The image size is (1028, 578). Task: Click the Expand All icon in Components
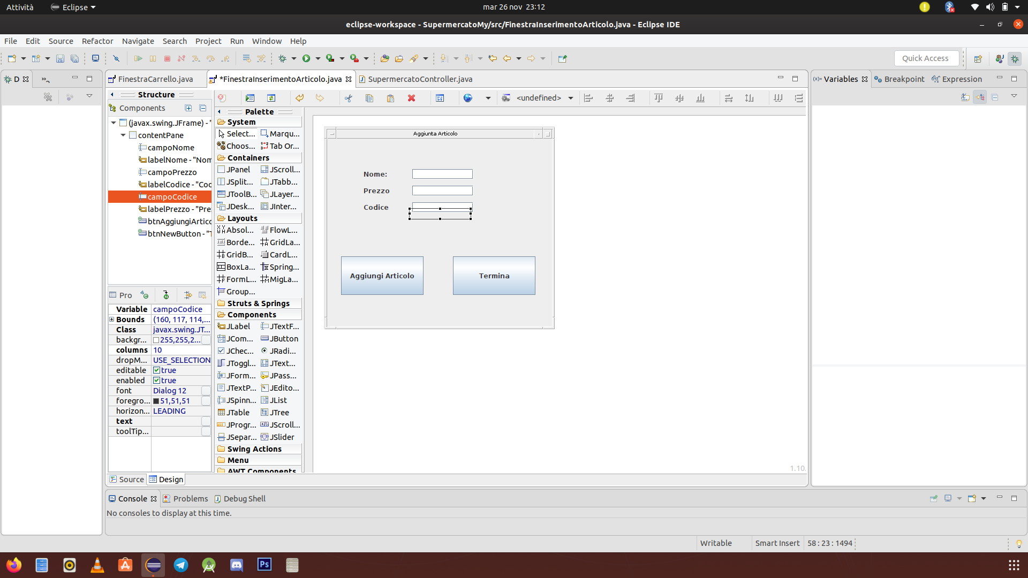[x=188, y=108]
